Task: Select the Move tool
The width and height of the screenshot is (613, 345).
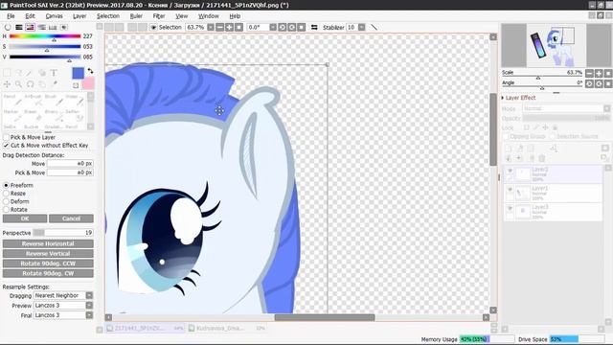Action: click(x=7, y=84)
